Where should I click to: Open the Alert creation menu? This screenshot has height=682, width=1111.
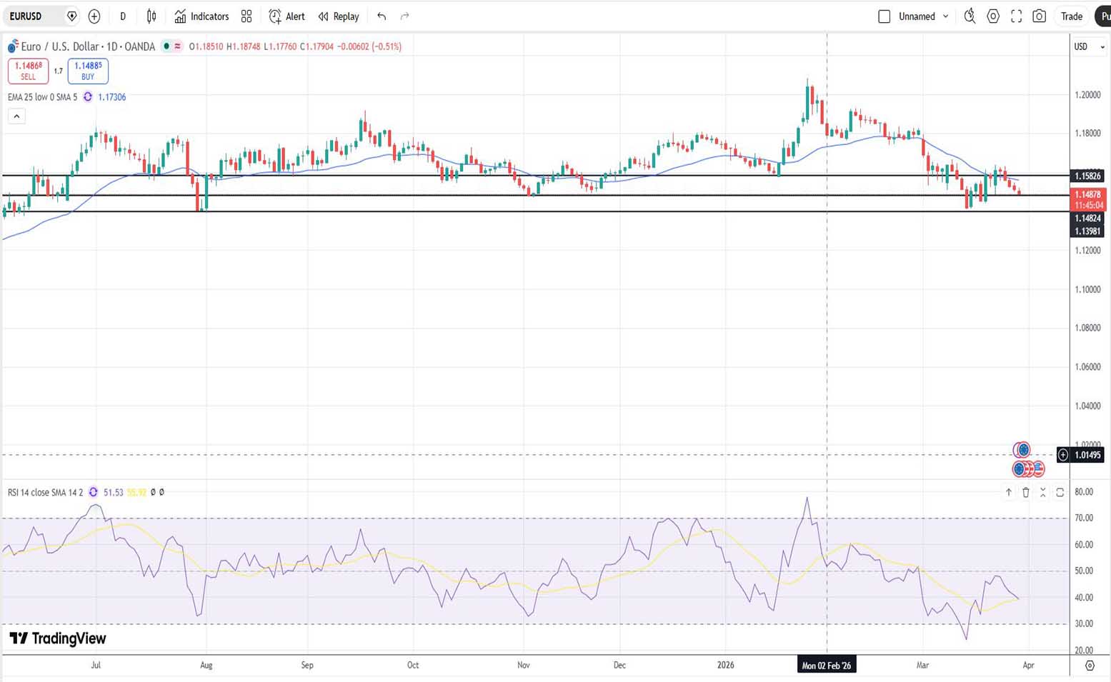click(x=287, y=16)
